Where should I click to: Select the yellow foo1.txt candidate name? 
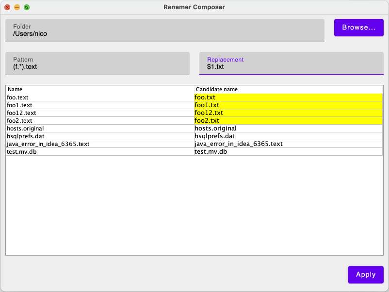click(288, 105)
